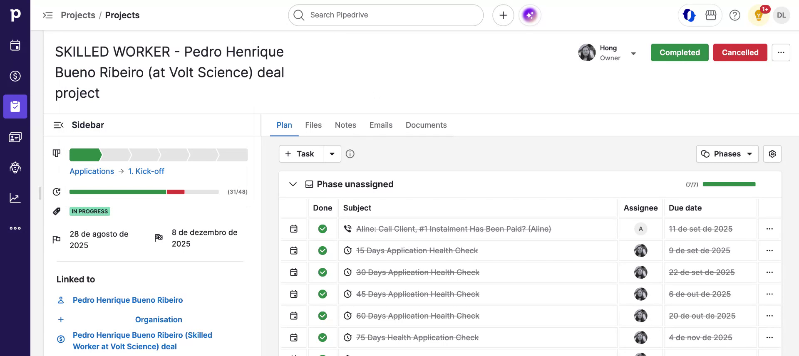Image resolution: width=799 pixels, height=356 pixels.
Task: Open the DL user account avatar
Action: coord(781,15)
